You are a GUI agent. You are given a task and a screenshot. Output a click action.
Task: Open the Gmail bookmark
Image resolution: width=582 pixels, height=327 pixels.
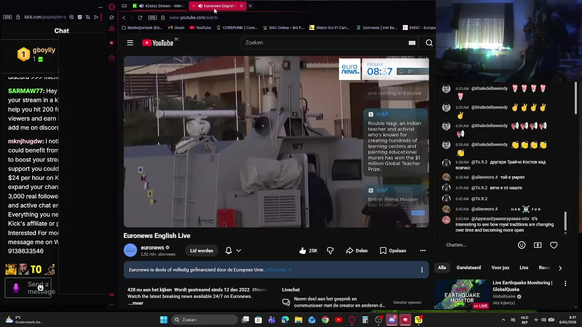(176, 28)
